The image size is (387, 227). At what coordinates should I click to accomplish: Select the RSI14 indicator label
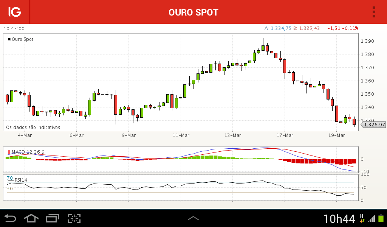tap(21, 180)
